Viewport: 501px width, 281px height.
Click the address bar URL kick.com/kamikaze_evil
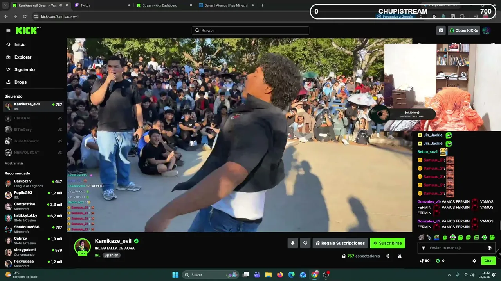click(x=60, y=16)
